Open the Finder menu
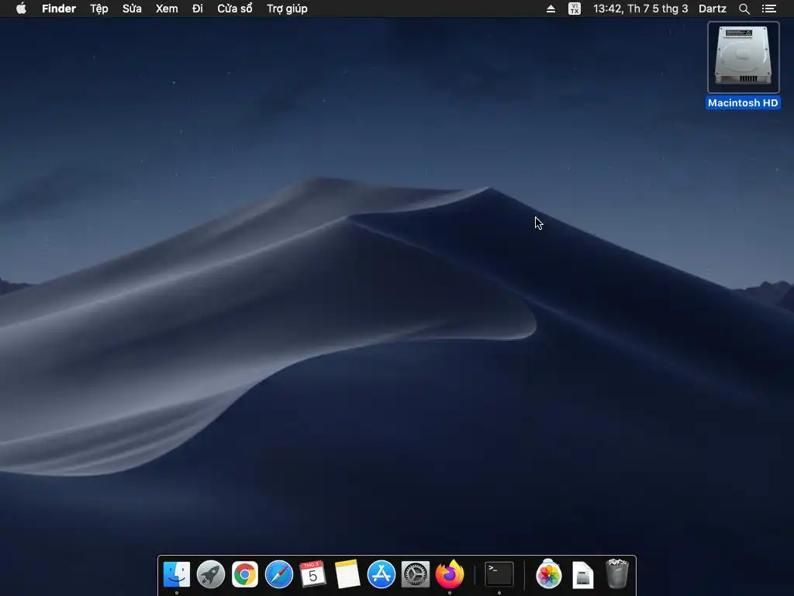Screen dimensions: 794x596 click(x=59, y=9)
